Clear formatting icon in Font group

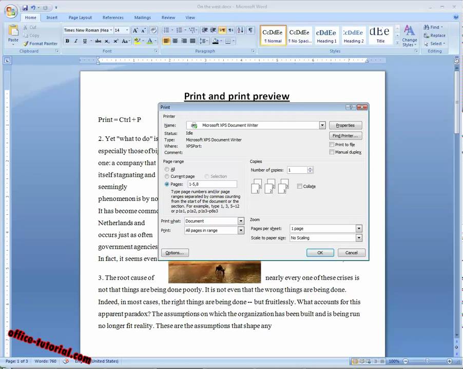(153, 30)
